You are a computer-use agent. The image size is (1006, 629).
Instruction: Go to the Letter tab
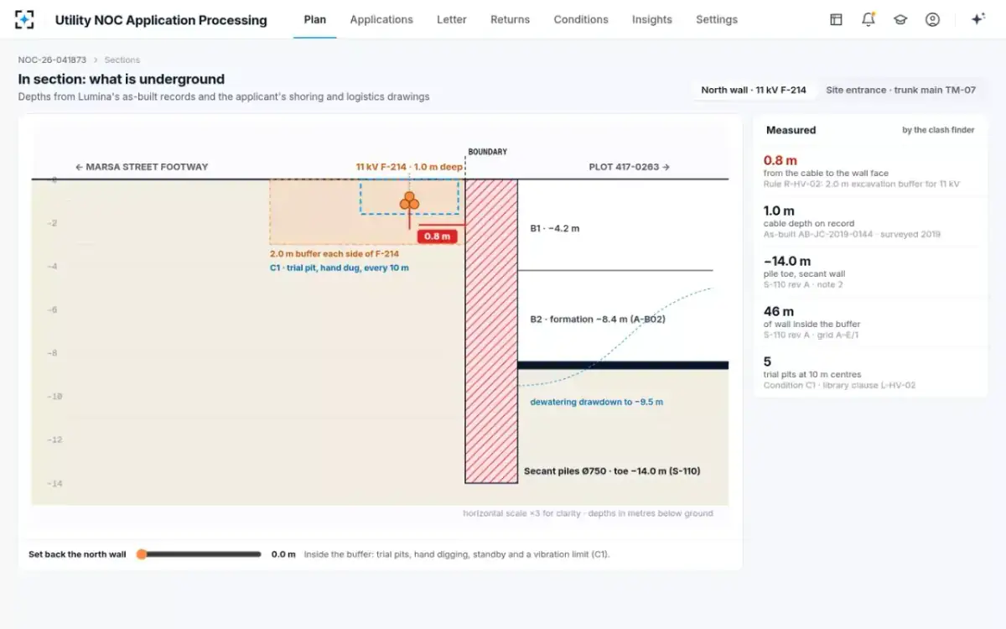pos(452,19)
